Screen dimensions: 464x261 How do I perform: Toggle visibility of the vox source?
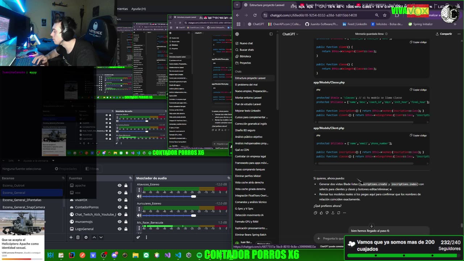point(120,192)
